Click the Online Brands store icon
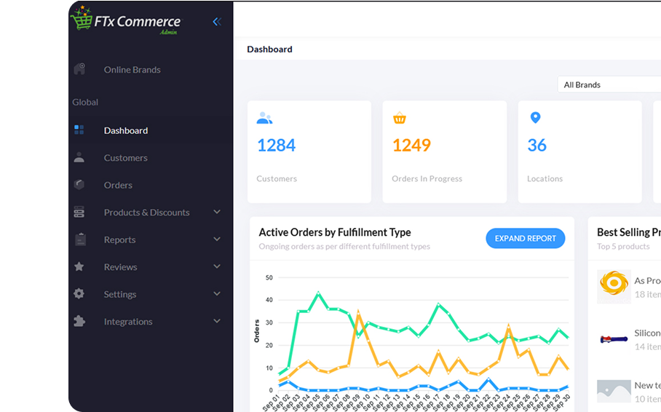The image size is (661, 412). tap(79, 69)
